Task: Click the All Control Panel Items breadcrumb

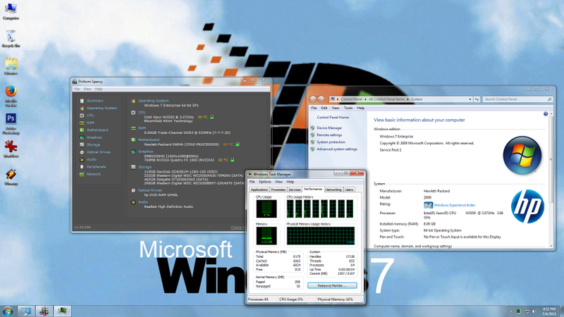Action: coord(386,99)
